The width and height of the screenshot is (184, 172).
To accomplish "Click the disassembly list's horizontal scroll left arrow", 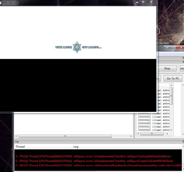I will pyautogui.click(x=138, y=134).
